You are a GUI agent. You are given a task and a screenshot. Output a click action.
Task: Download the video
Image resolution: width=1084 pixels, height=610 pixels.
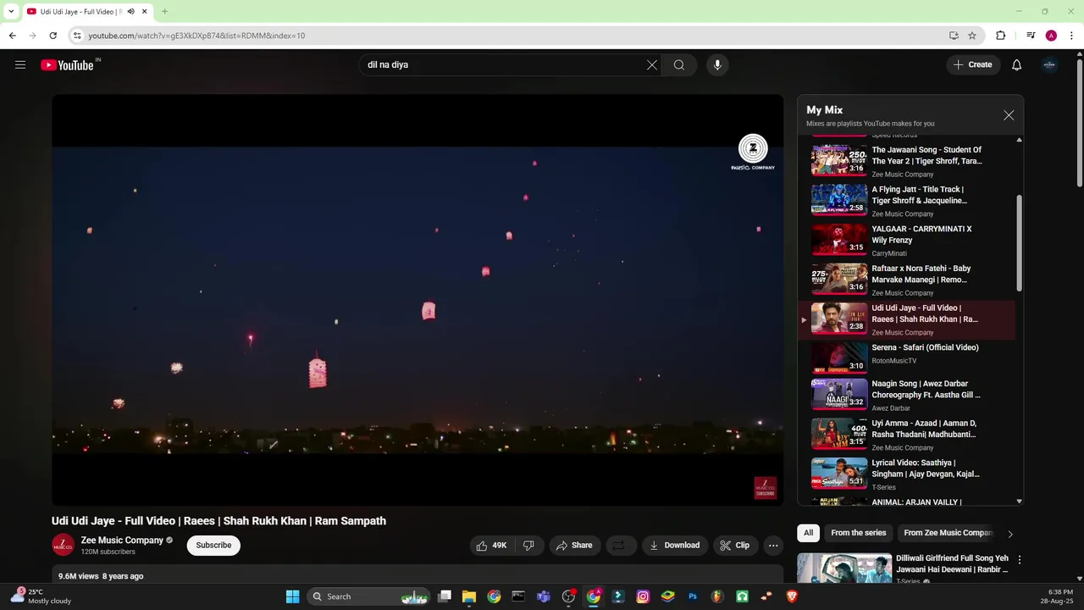(x=674, y=546)
